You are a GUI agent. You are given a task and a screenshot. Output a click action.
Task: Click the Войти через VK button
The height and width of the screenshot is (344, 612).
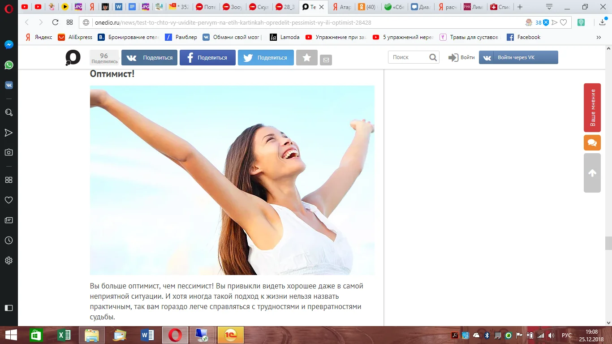pos(518,58)
